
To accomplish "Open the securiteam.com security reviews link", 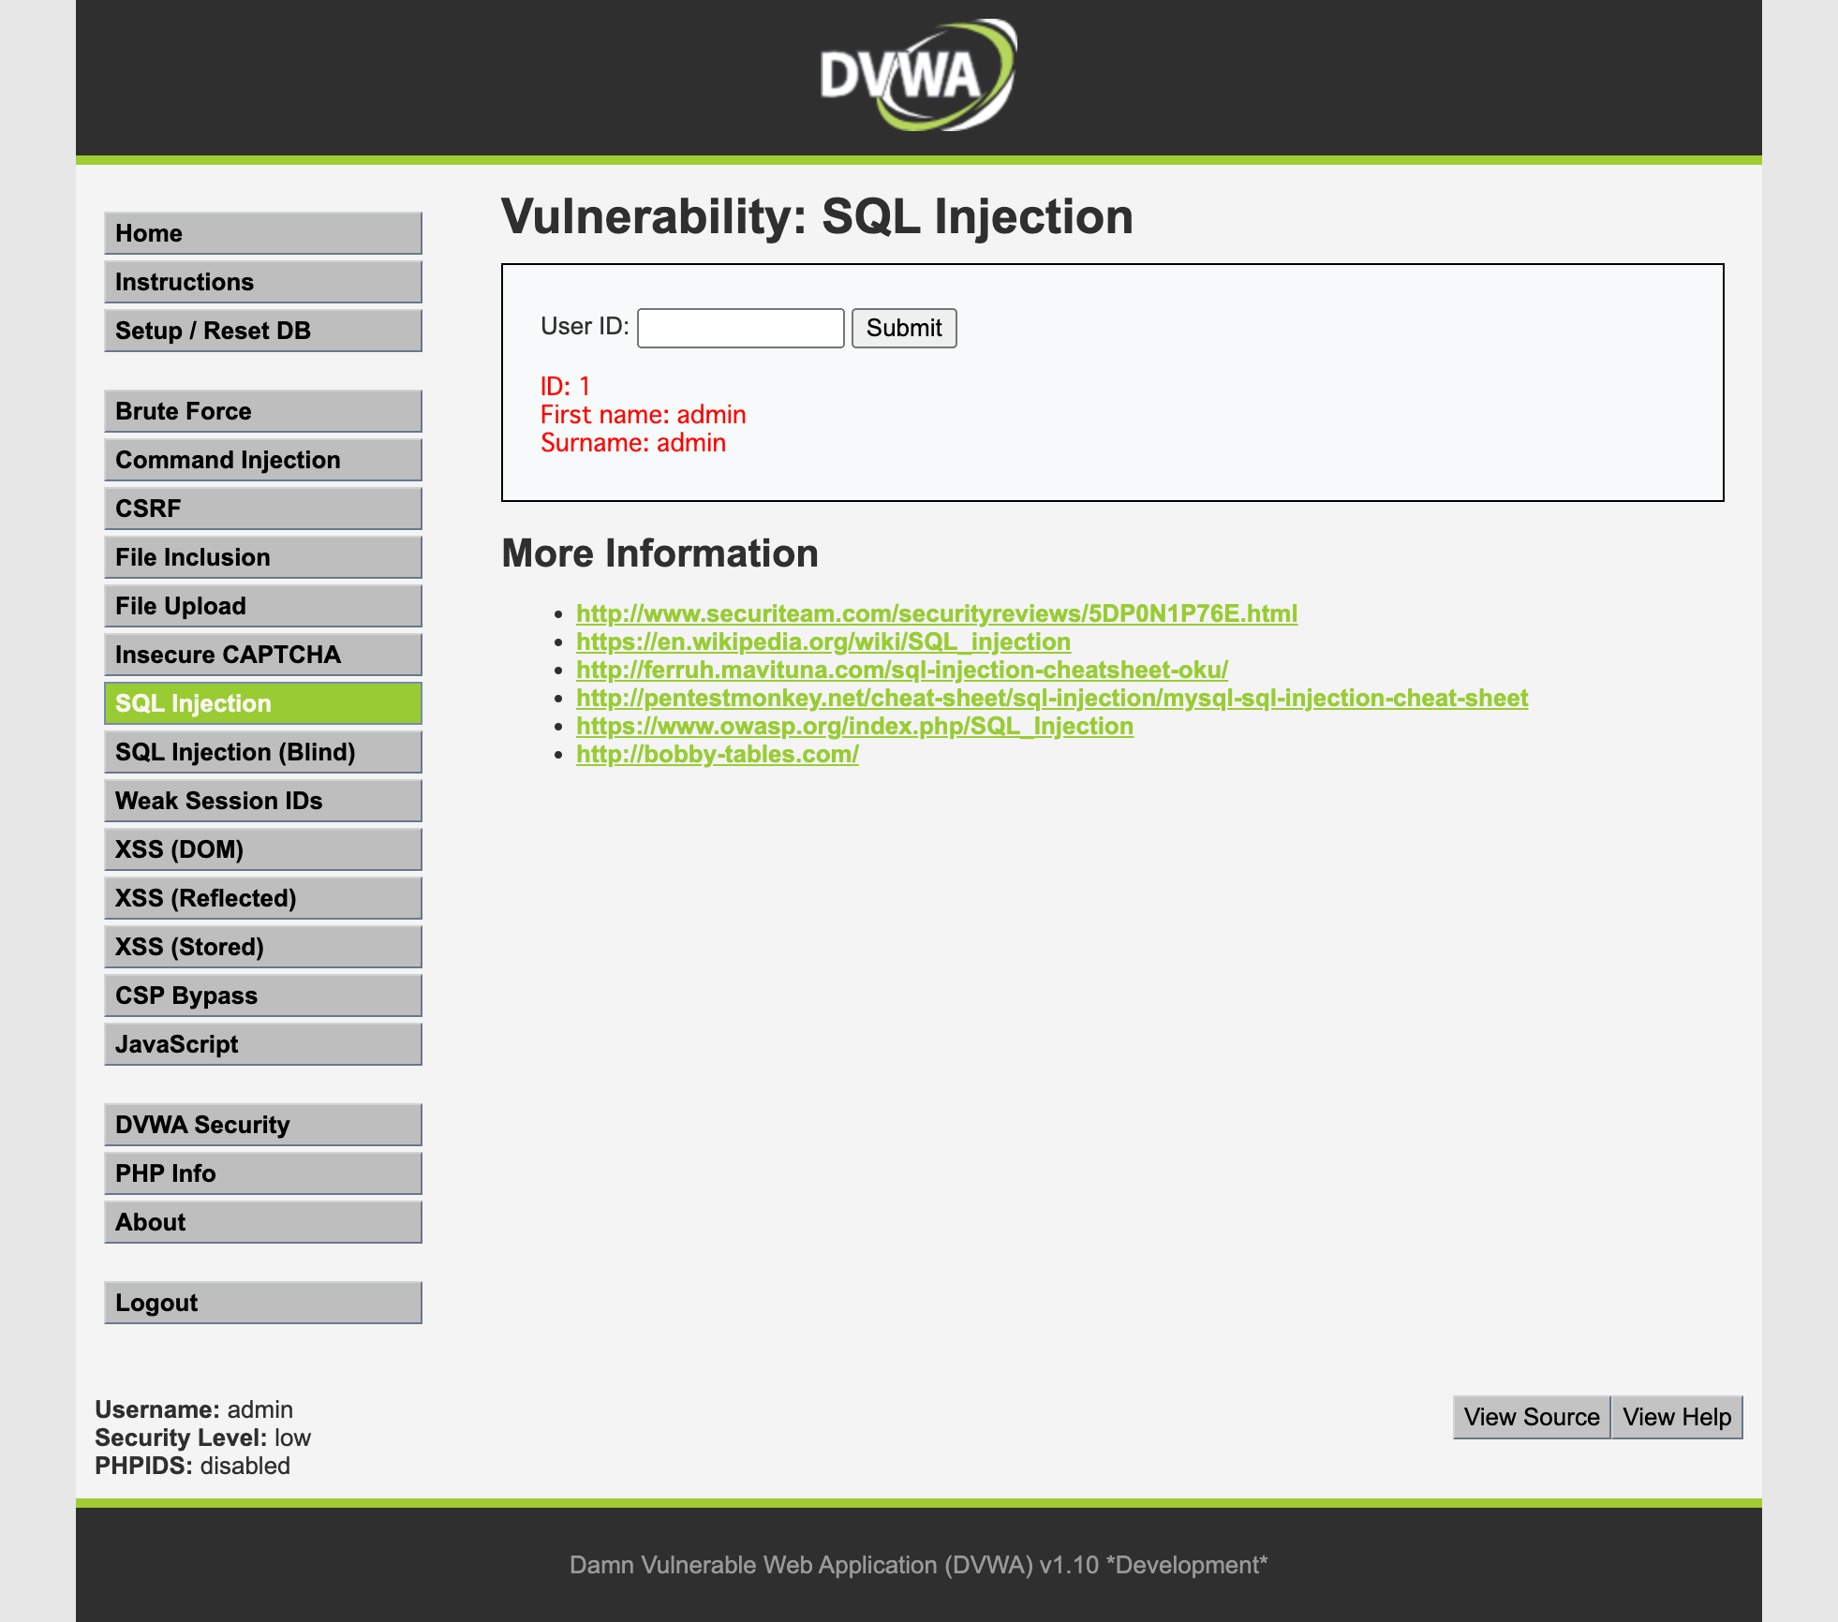I will coord(937,613).
